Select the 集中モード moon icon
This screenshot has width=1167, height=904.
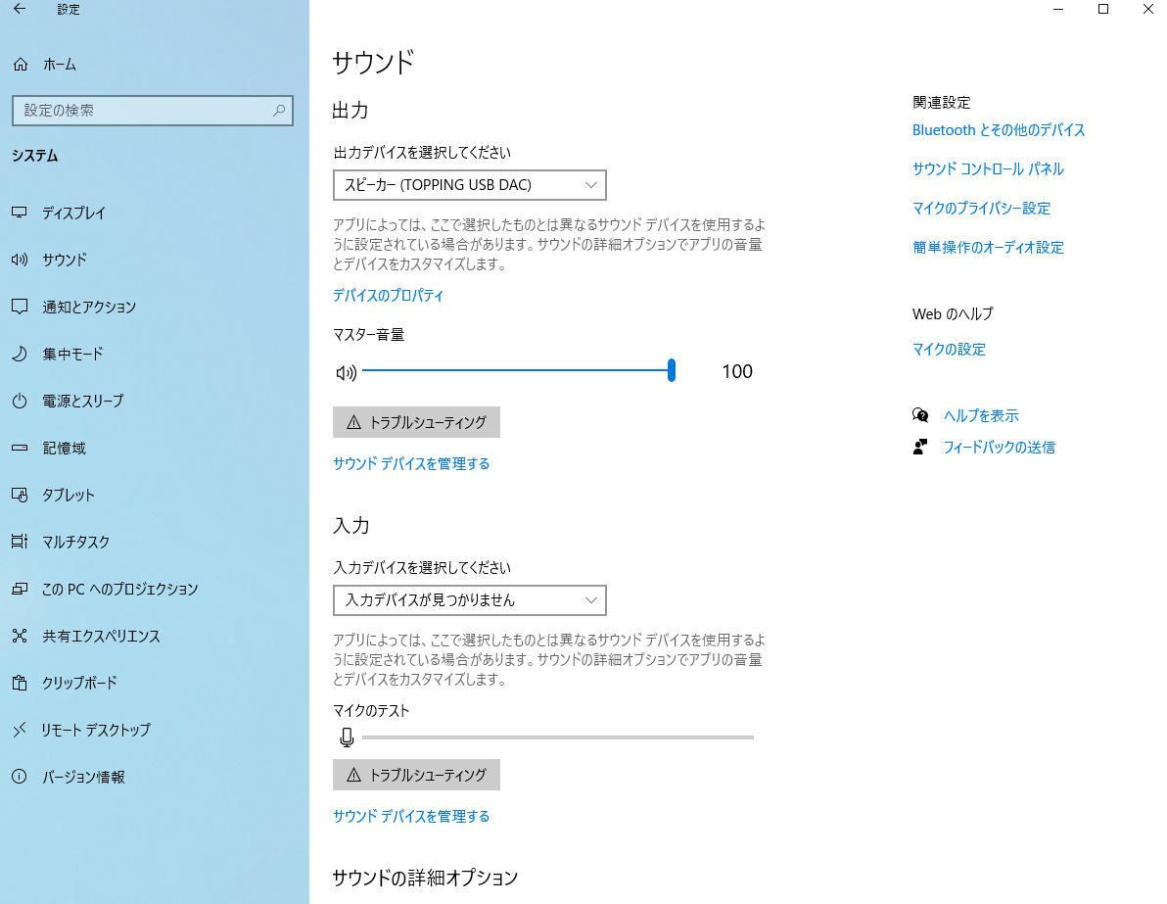tap(22, 354)
